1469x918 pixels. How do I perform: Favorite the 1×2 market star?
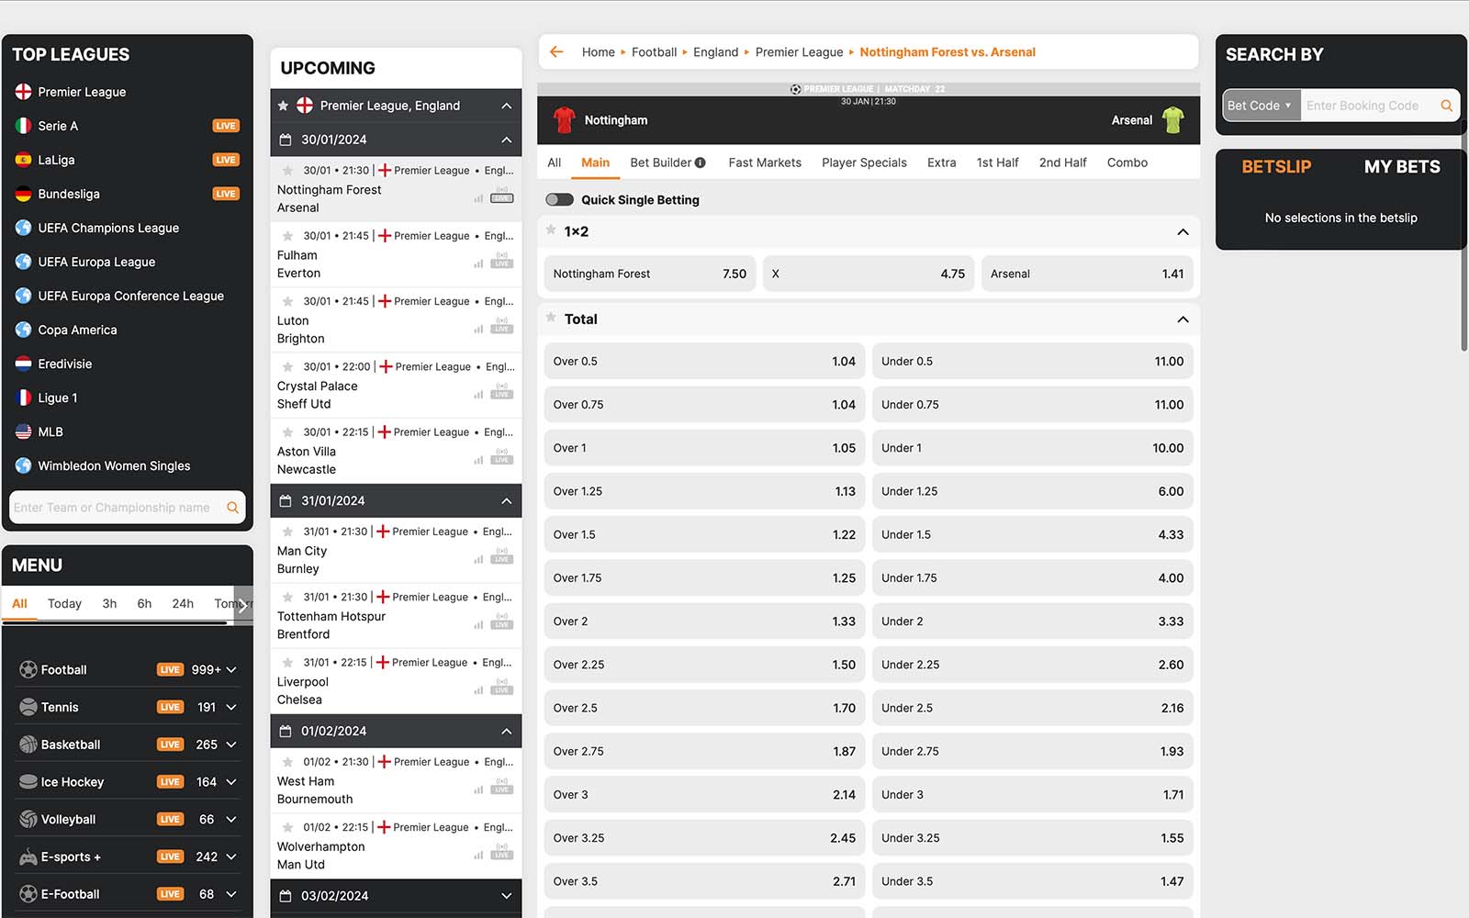(x=551, y=230)
